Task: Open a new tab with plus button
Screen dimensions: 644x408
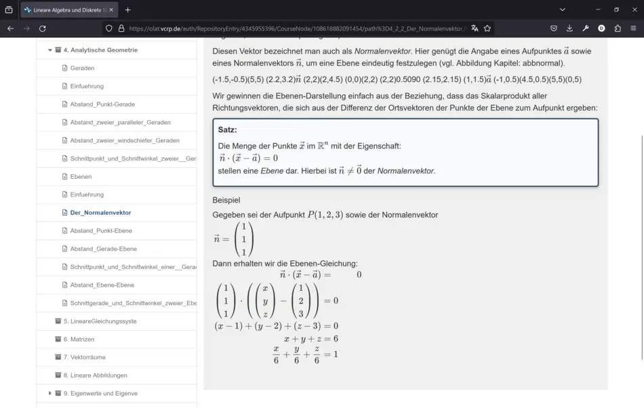Action: click(x=128, y=9)
